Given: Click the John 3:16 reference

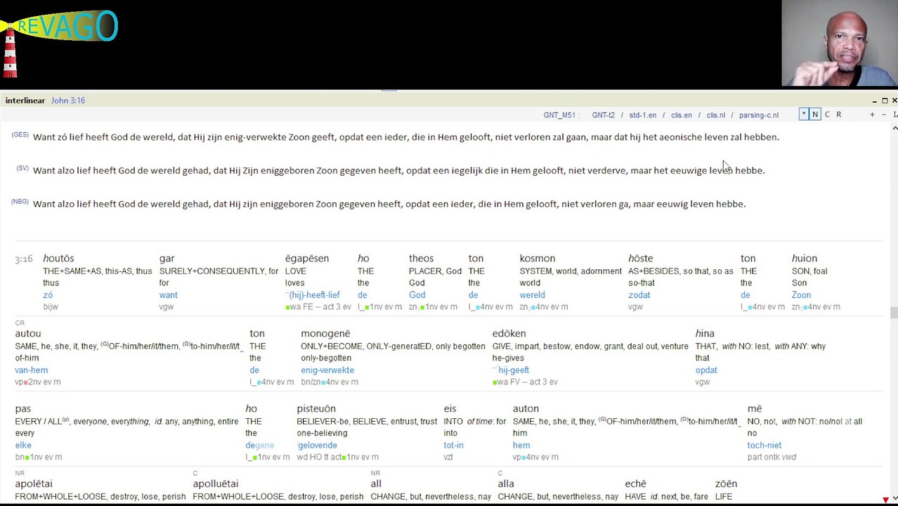Looking at the screenshot, I should pyautogui.click(x=68, y=100).
